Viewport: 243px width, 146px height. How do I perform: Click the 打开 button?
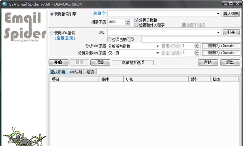pyautogui.click(x=231, y=32)
